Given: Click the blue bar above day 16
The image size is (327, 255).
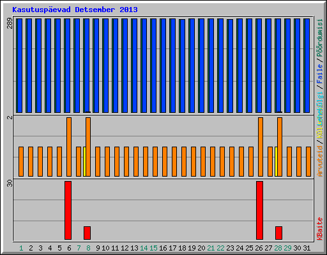Looking at the screenshot, I should 163,66.
